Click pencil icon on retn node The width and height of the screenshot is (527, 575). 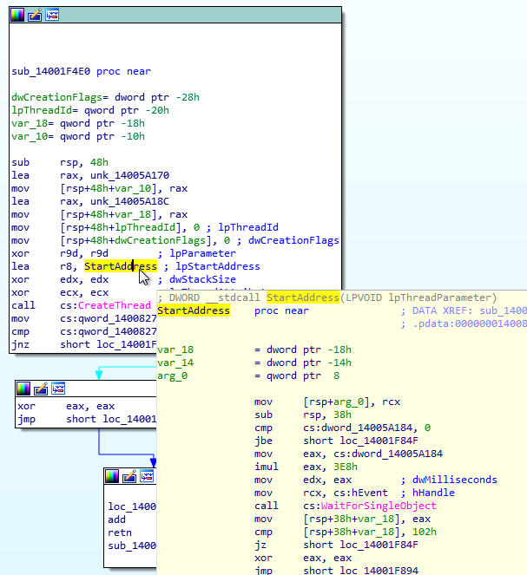pyautogui.click(x=129, y=476)
